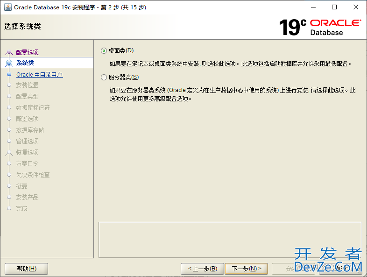Go to Oracle 主目录用户 step link
Screen dimensions: 367x277
tap(40, 75)
